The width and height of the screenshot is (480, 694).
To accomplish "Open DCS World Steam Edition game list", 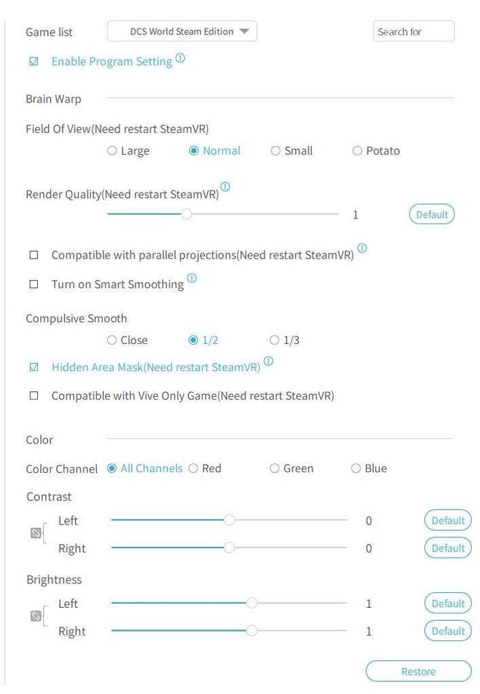I will tap(182, 31).
